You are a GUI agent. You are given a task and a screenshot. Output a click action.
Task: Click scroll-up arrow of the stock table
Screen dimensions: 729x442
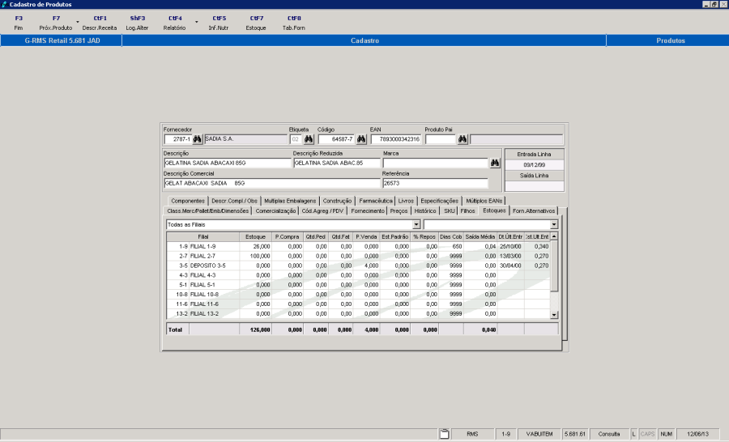click(x=554, y=236)
